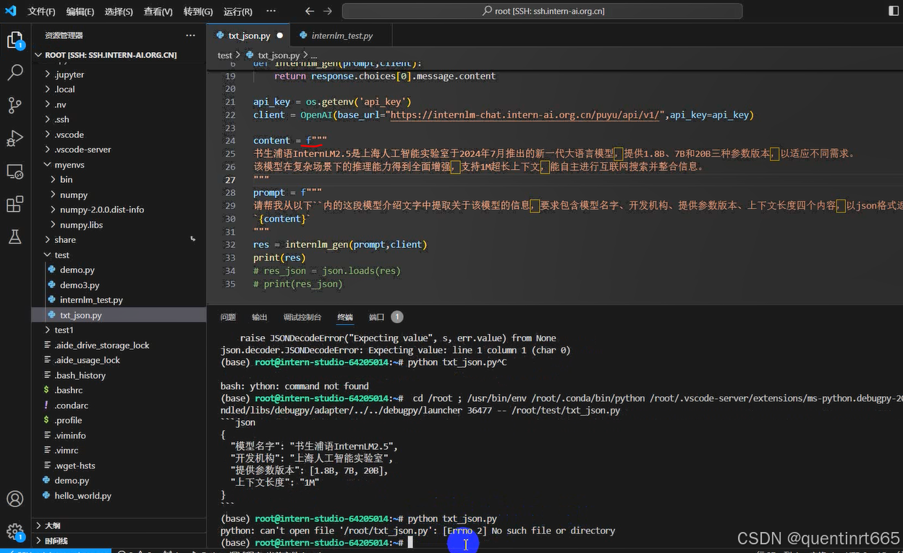Click the test breadcrumb segment
This screenshot has height=553, width=903.
coord(225,55)
